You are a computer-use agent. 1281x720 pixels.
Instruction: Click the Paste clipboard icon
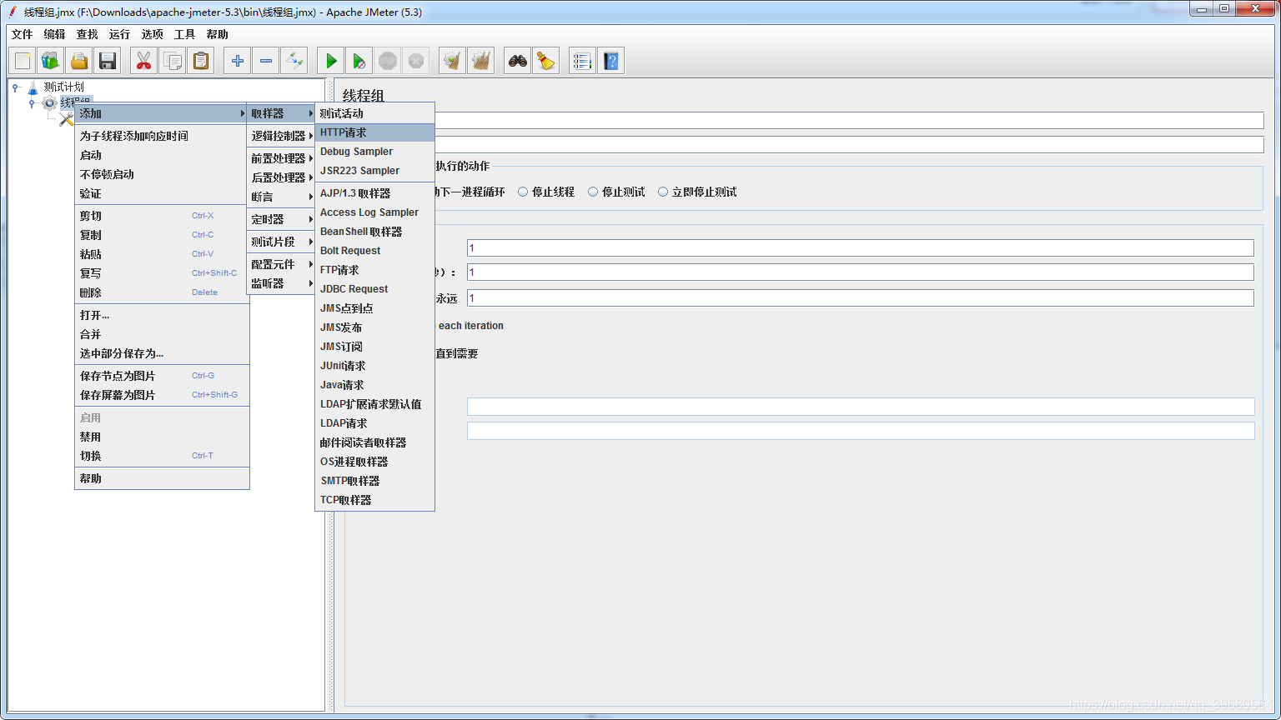(x=201, y=61)
